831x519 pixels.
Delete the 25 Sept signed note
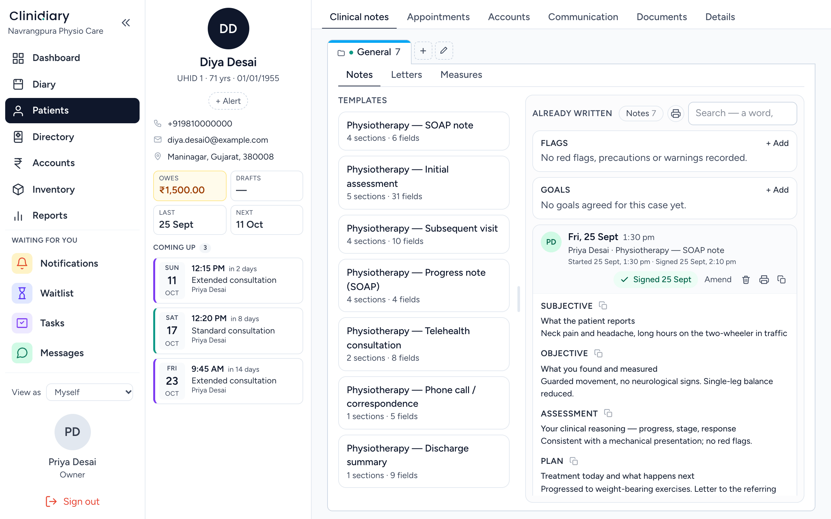pyautogui.click(x=746, y=280)
